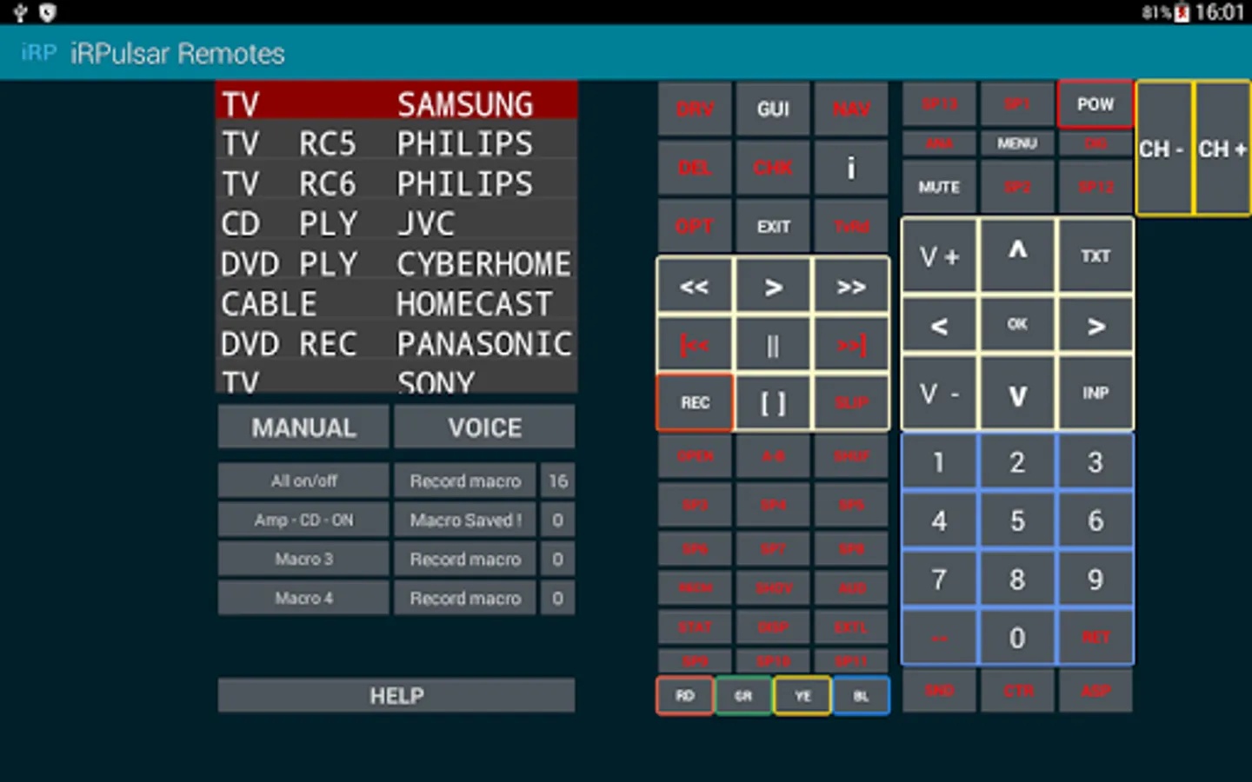This screenshot has width=1252, height=782.
Task: Tap the MENU button on the remote
Action: pos(1017,143)
